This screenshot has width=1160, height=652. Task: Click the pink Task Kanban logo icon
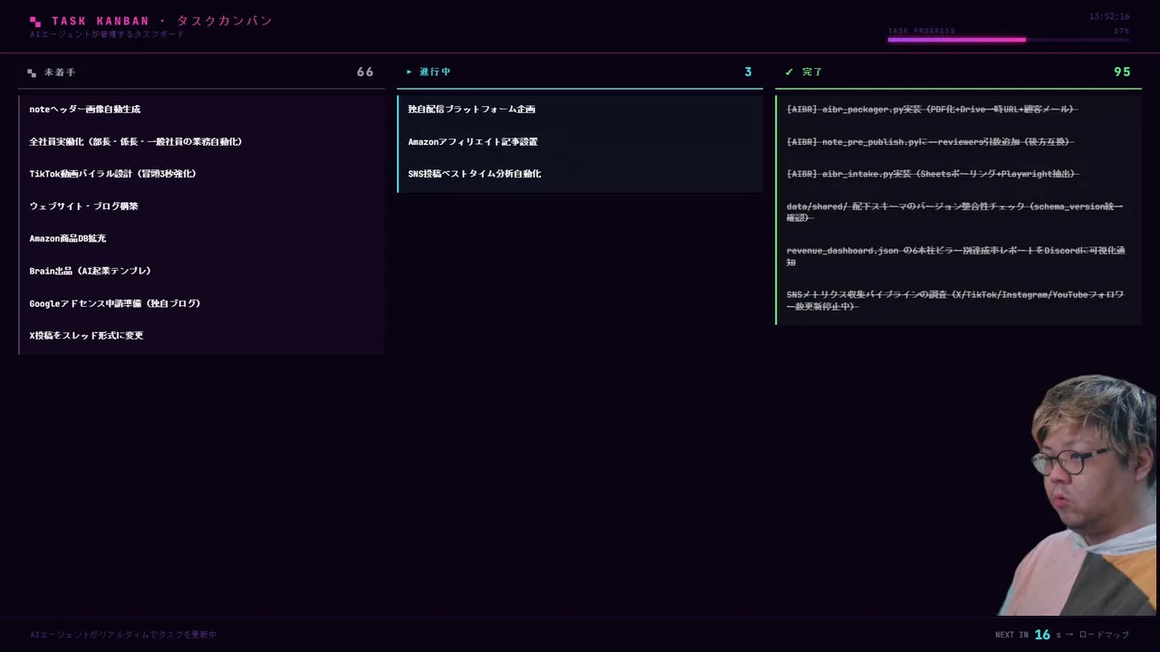[x=35, y=21]
